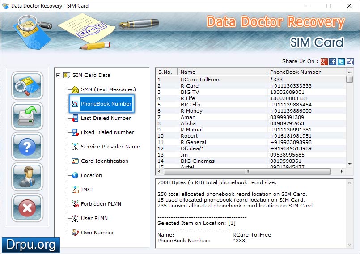This screenshot has width=360, height=254.
Task: Click horizontal scrollbar left arrow
Action: (x=159, y=171)
